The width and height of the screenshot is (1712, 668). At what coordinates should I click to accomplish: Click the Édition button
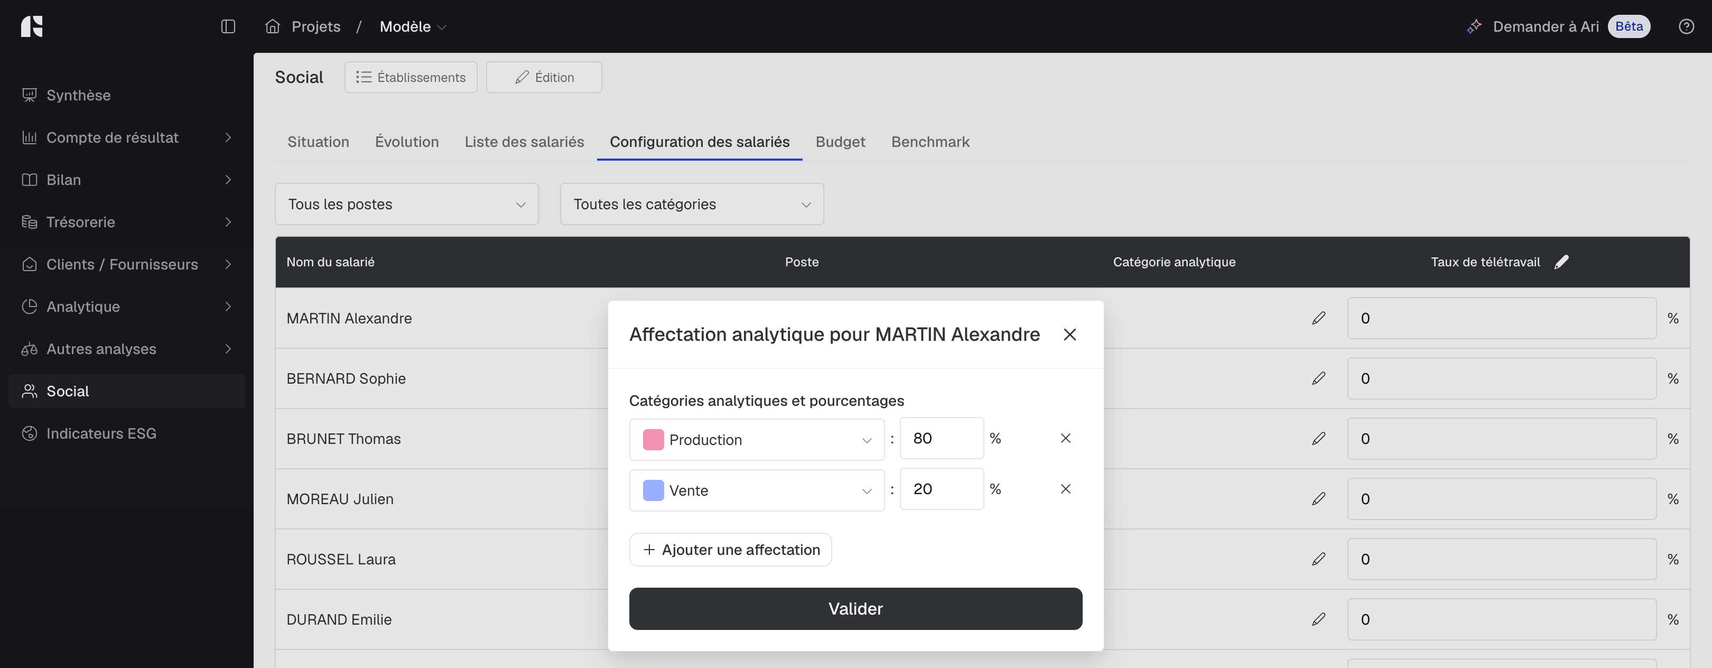point(544,77)
